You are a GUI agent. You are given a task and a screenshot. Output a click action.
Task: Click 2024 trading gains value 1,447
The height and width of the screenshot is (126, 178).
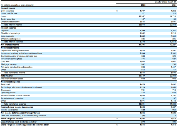[x=173, y=67]
